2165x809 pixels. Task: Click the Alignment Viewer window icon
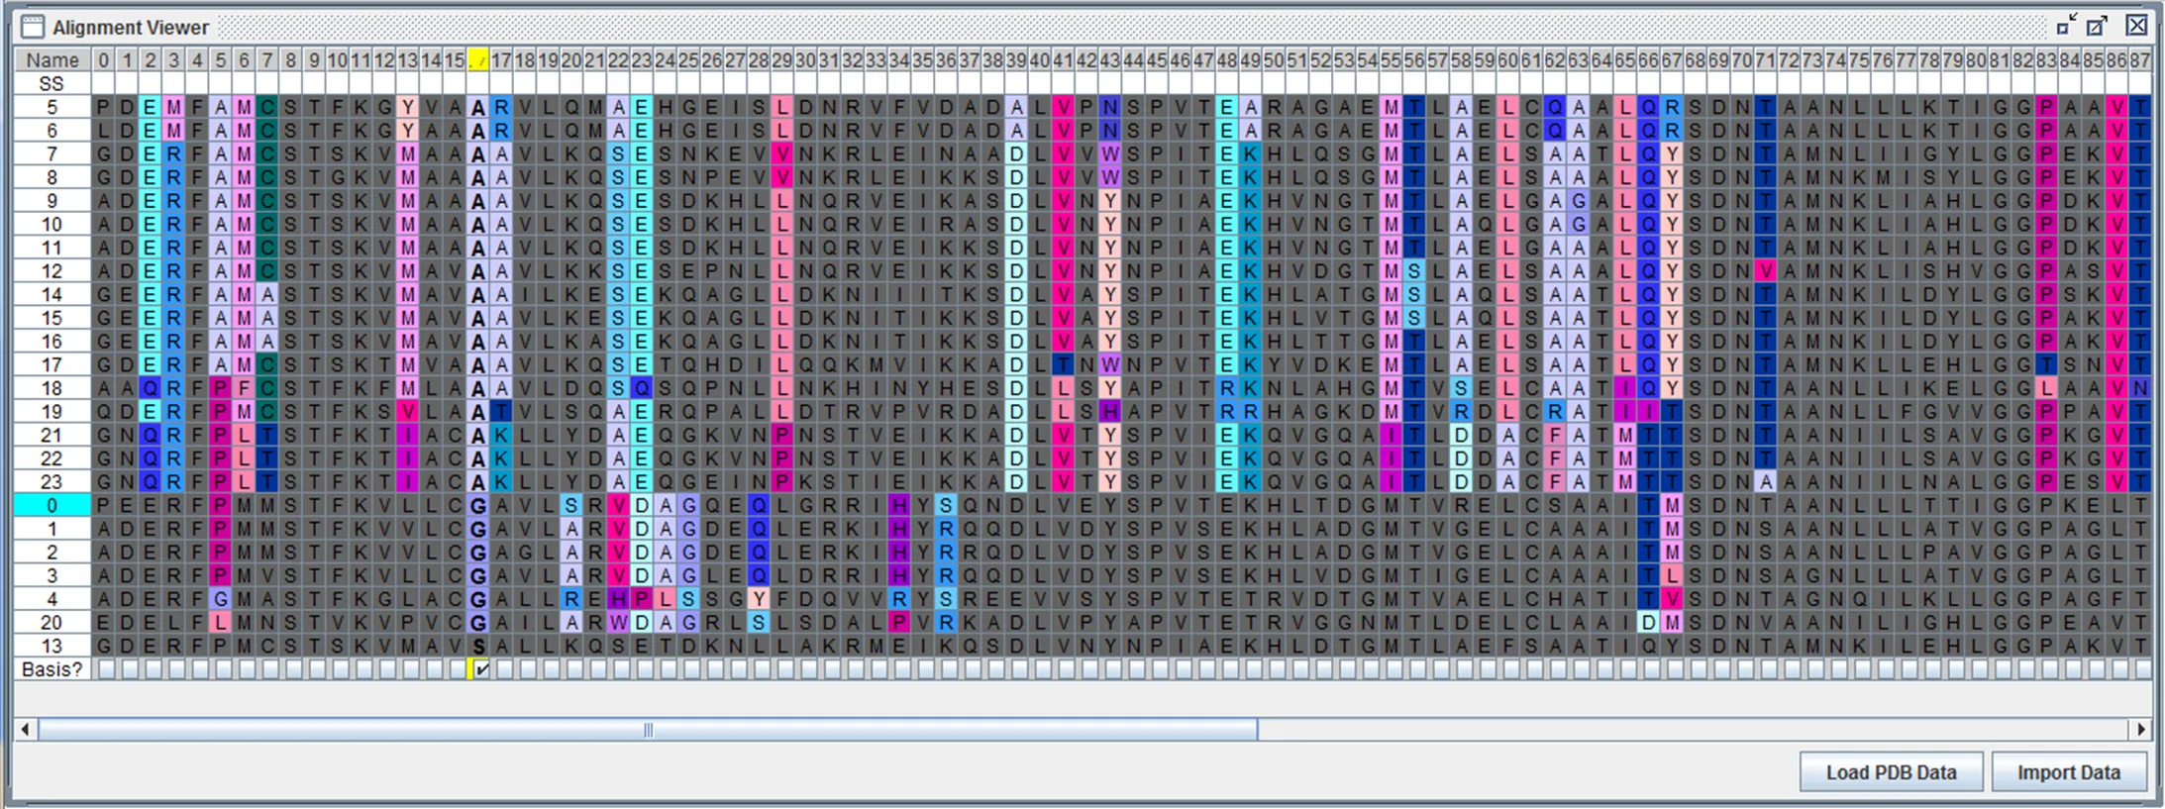coord(33,27)
